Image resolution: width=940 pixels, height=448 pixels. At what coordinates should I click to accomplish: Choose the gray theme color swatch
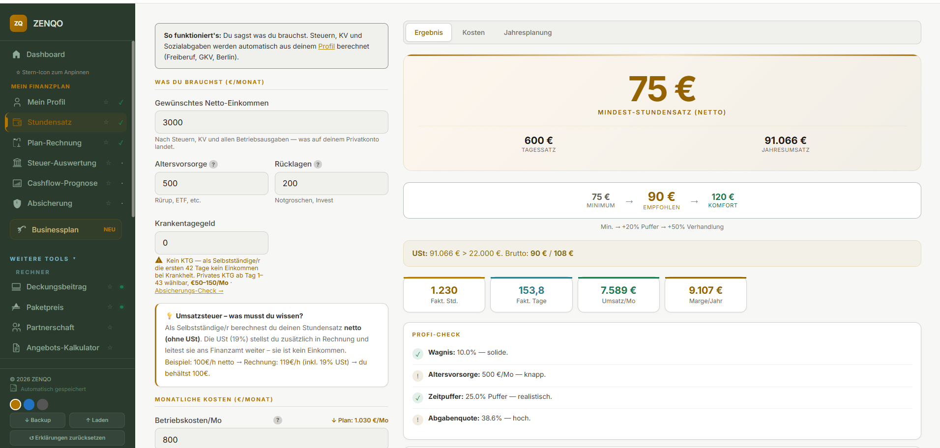(x=43, y=404)
